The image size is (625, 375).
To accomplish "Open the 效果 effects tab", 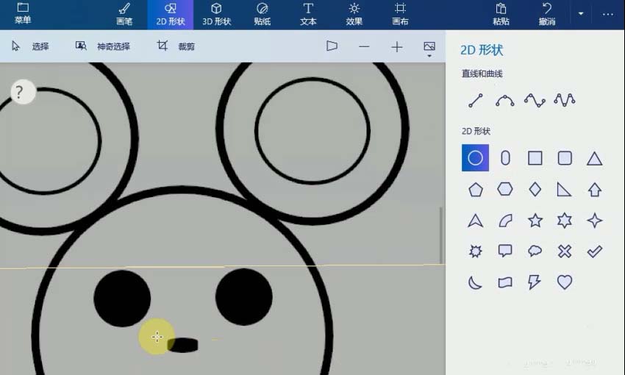I will (x=354, y=15).
